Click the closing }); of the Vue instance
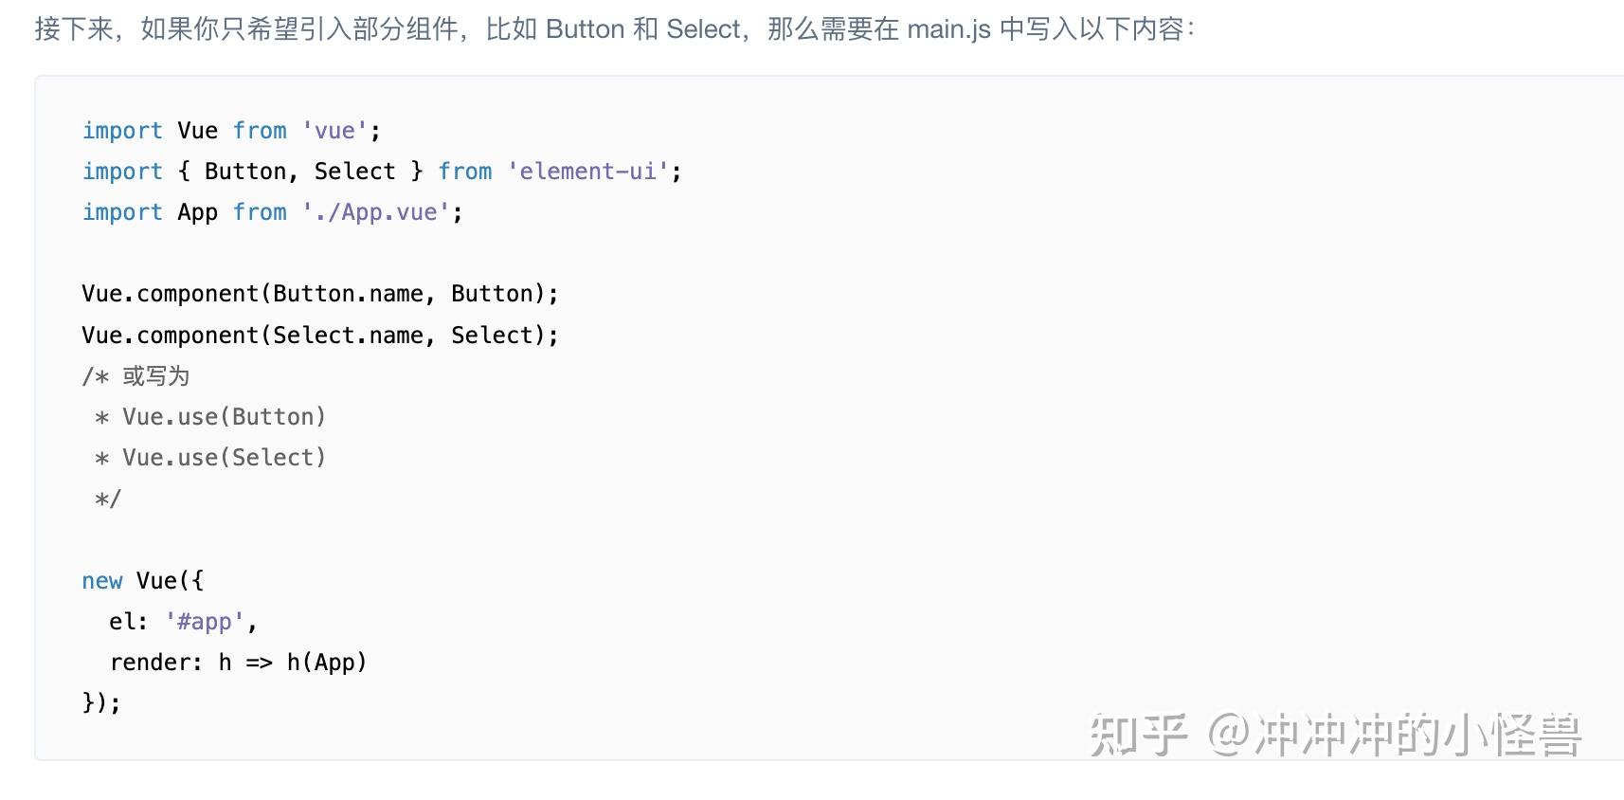This screenshot has height=800, width=1624. [101, 702]
